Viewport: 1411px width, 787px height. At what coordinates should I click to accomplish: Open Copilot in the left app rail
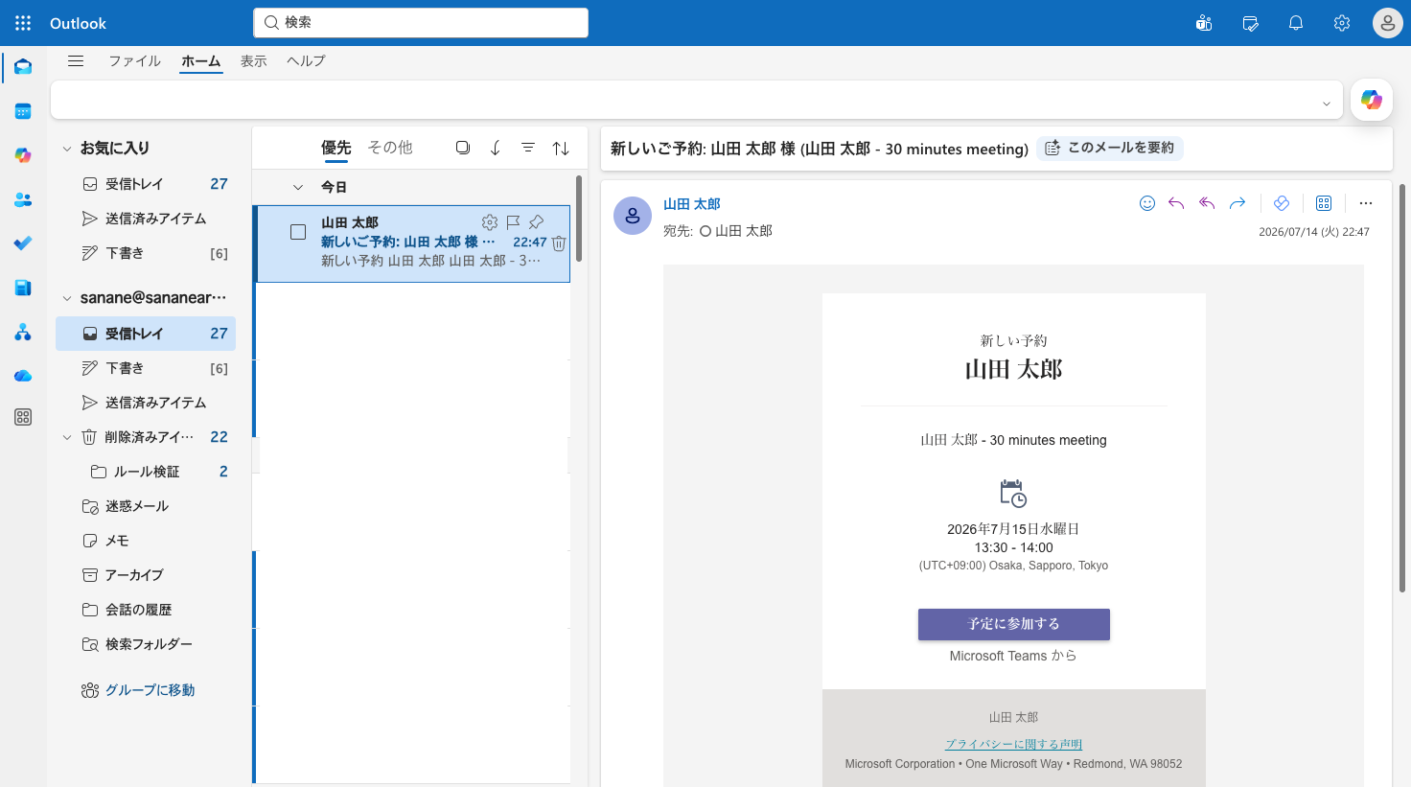click(x=23, y=155)
